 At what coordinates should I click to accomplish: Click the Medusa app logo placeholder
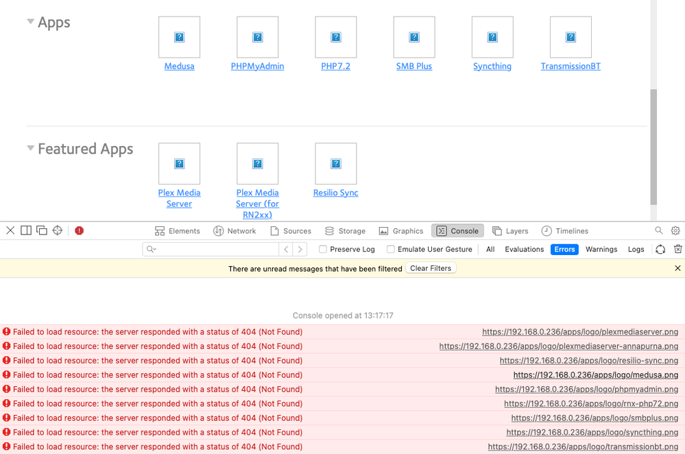click(x=179, y=37)
